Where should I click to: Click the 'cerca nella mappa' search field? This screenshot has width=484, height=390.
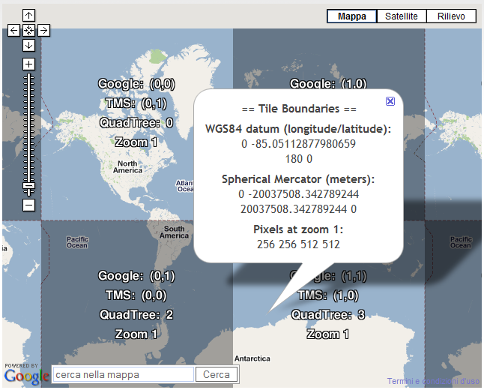click(123, 374)
